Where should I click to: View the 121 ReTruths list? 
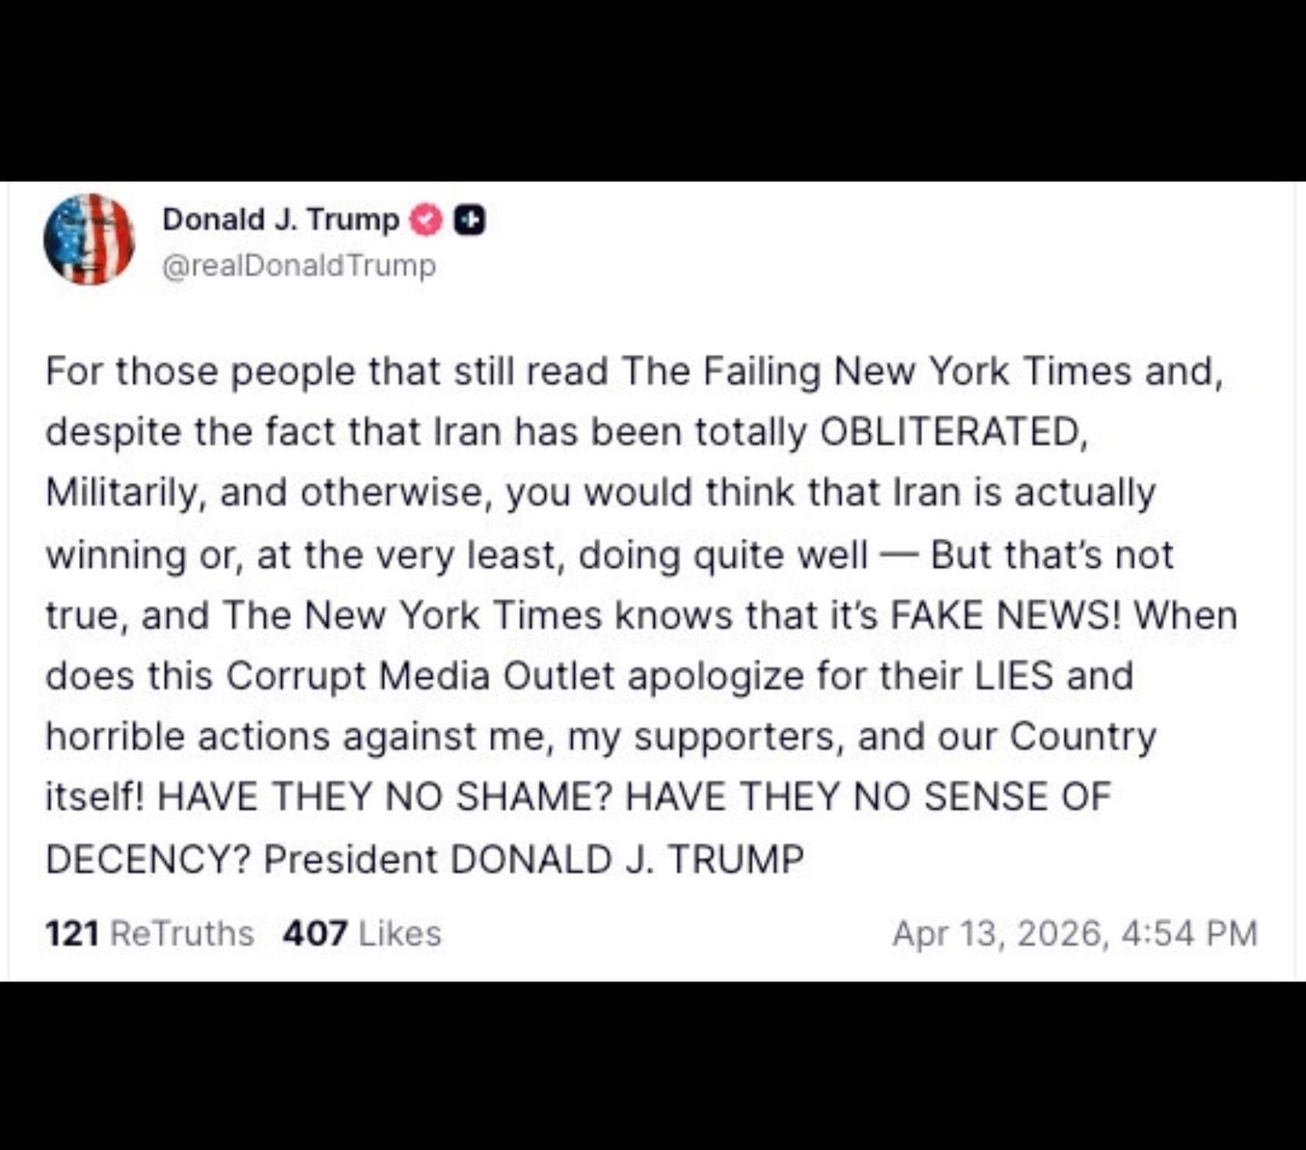pos(150,933)
